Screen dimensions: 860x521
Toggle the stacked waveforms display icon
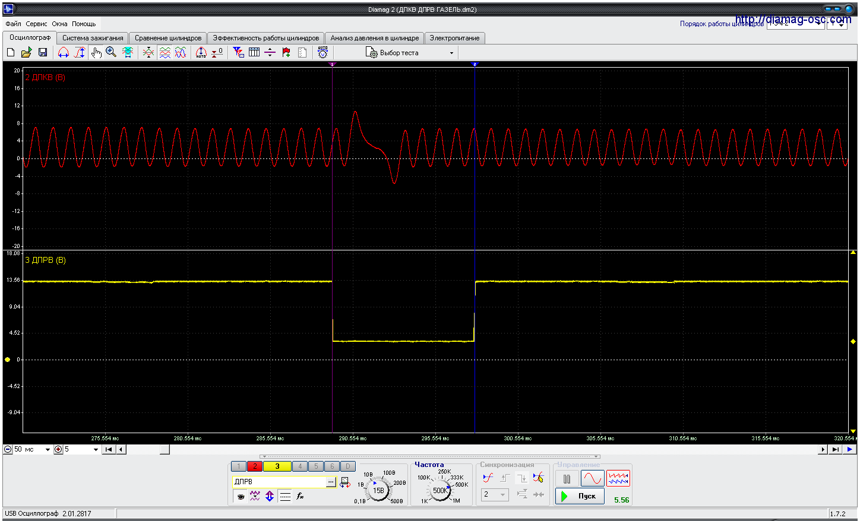165,52
